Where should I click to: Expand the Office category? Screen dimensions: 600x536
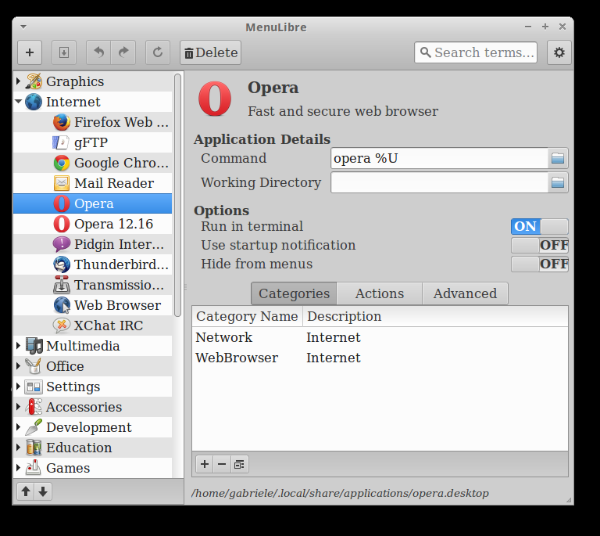(x=18, y=366)
